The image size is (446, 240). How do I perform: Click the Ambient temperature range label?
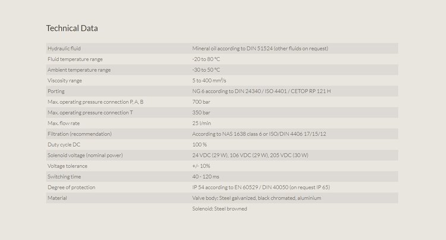tap(79, 70)
